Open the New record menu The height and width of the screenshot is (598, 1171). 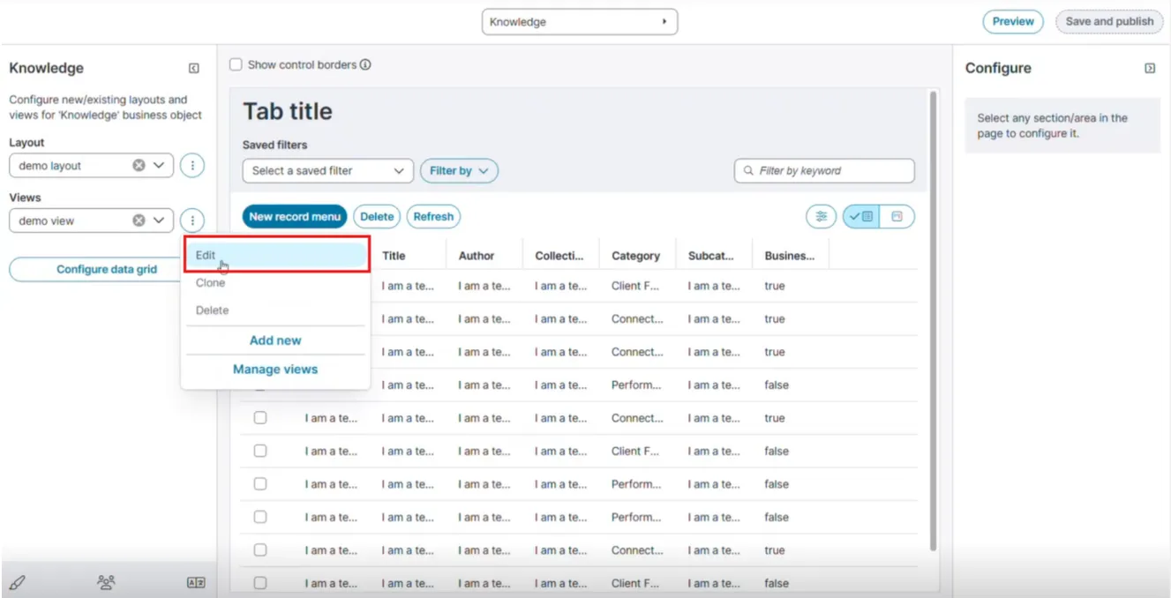click(295, 216)
